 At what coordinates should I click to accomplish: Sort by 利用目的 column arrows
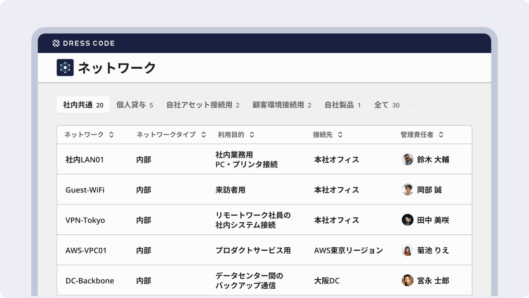(x=252, y=135)
